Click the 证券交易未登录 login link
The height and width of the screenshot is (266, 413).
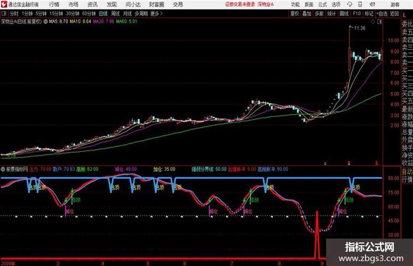pos(240,4)
